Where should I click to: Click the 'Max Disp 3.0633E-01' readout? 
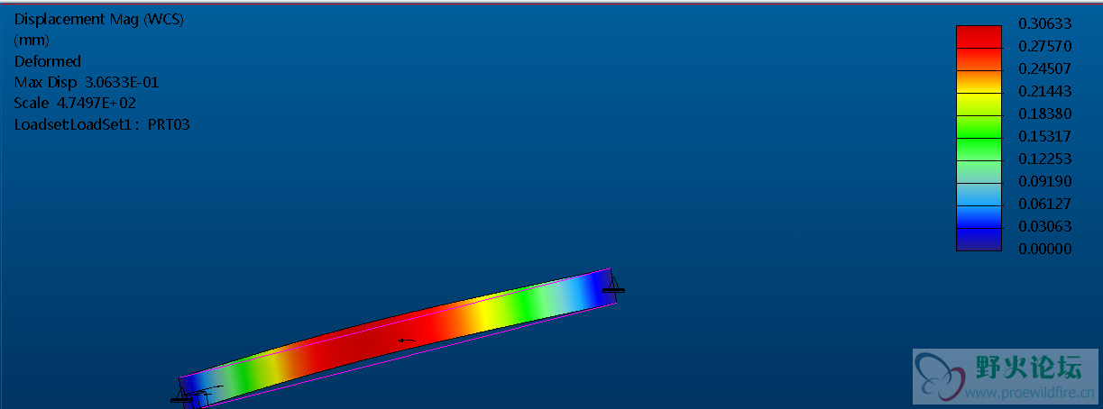(87, 82)
